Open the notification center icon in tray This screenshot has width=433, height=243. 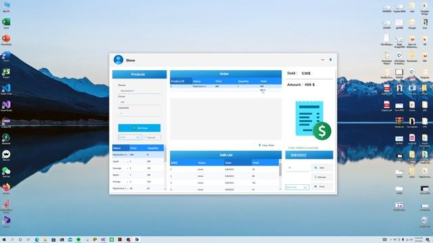pyautogui.click(x=428, y=240)
